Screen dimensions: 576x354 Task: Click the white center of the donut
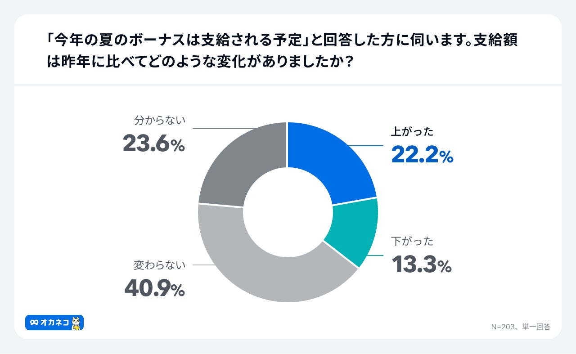pos(288,211)
